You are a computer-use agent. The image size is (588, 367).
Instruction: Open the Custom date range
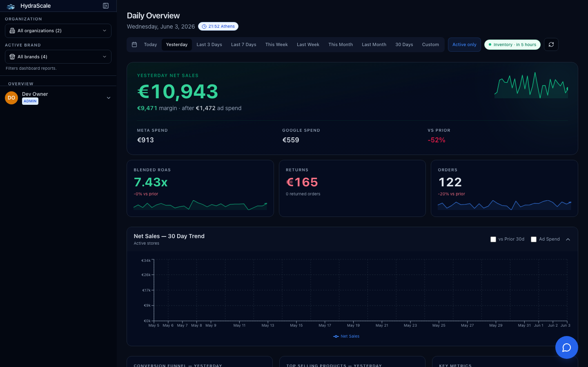[430, 44]
